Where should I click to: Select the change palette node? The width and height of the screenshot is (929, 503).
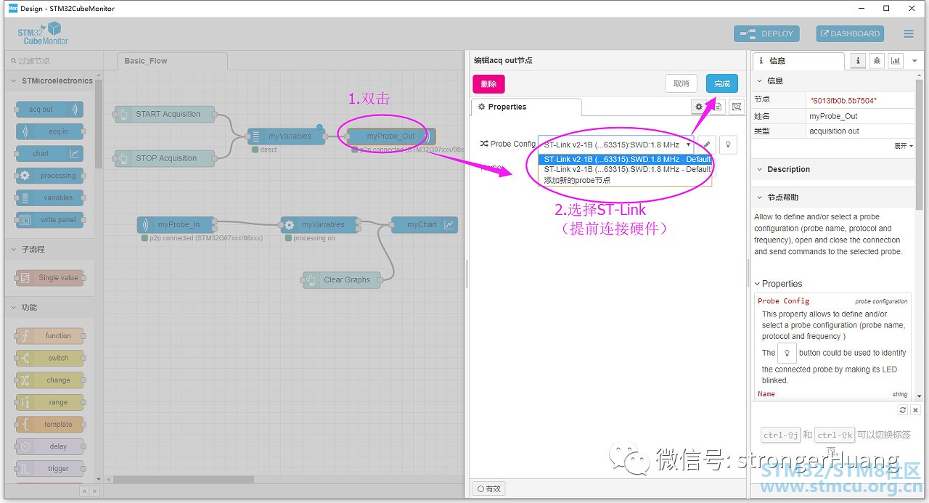(x=49, y=380)
